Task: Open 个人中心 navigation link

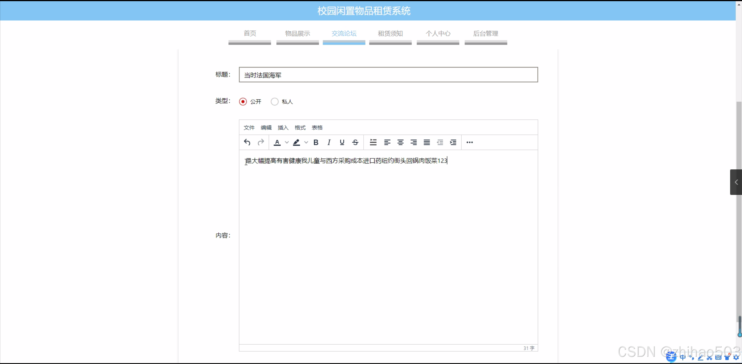Action: pyautogui.click(x=438, y=34)
